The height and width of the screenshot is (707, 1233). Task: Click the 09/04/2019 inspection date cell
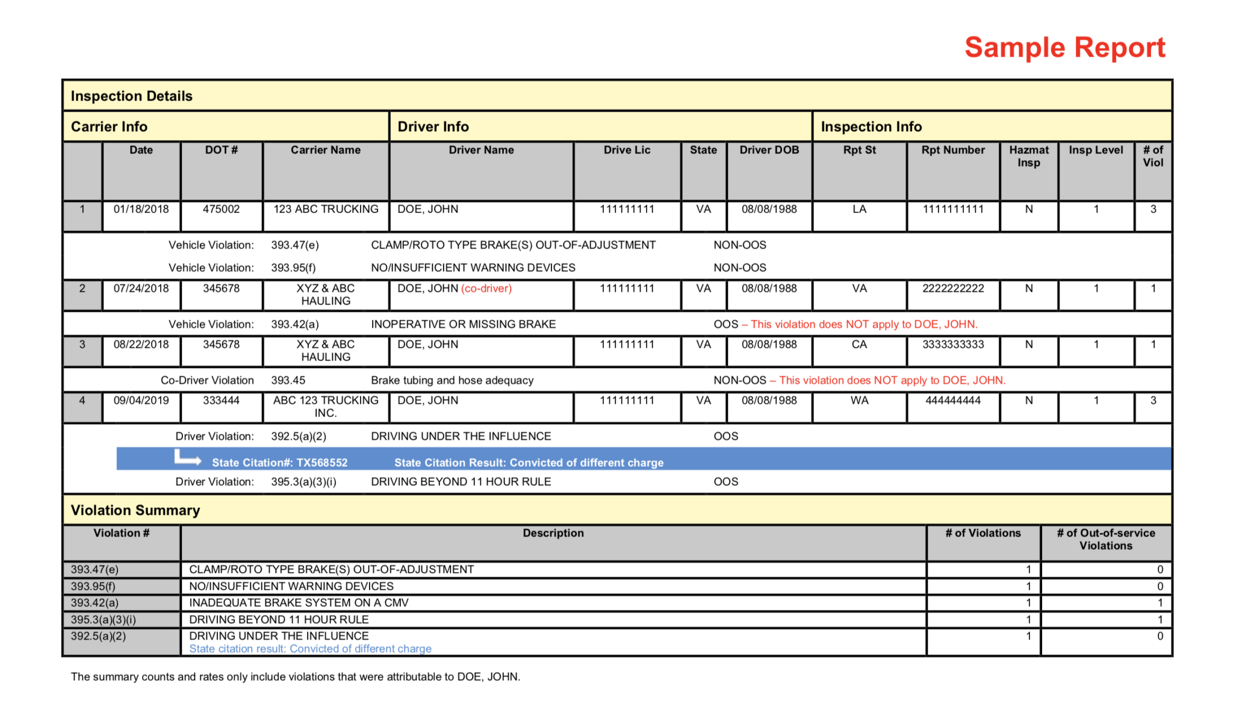pyautogui.click(x=141, y=401)
